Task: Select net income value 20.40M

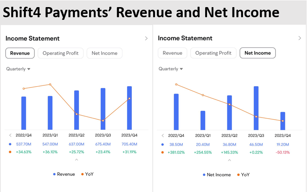Action: point(203,144)
